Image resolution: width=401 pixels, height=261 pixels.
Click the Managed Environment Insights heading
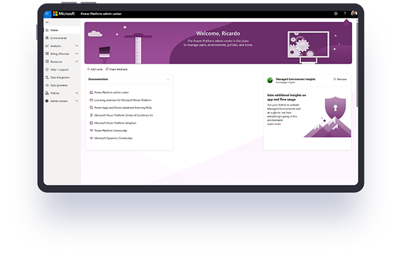coord(296,79)
